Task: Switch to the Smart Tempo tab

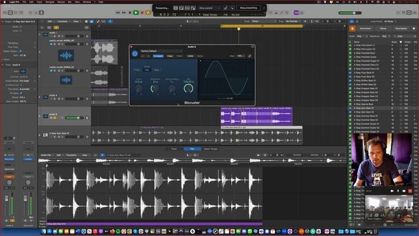Action: point(211,149)
